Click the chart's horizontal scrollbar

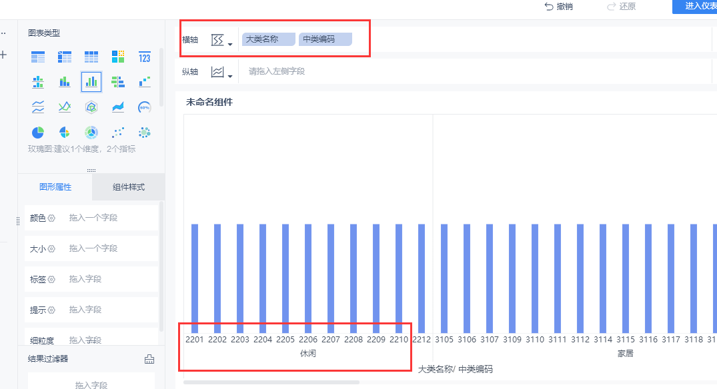[x=271, y=382]
